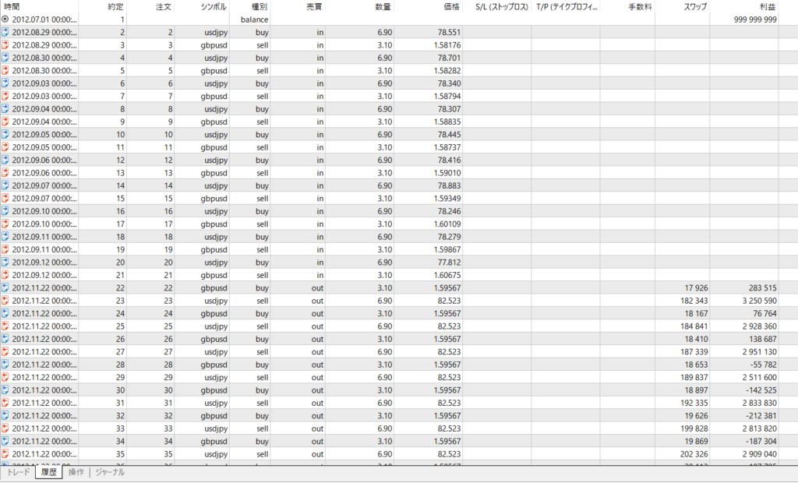Switch to the トレード tab
798x483 pixels.
[18, 472]
